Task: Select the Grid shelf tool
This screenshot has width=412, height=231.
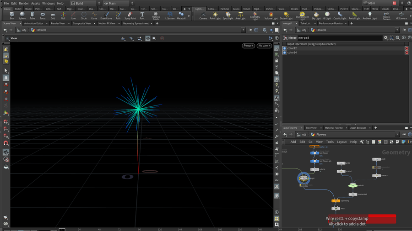Action: pos(53,16)
